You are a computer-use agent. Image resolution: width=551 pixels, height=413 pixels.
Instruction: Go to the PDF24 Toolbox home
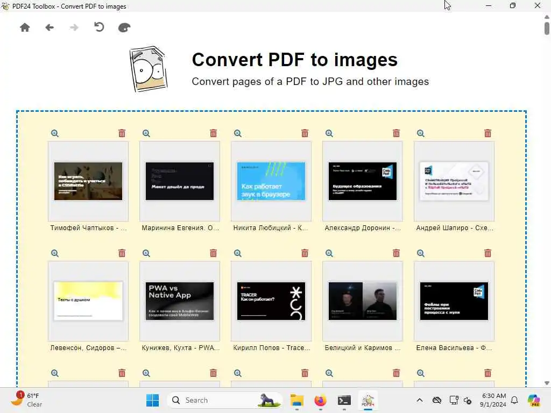[x=25, y=27]
